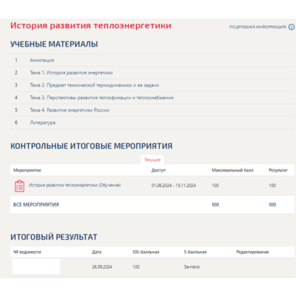Click the 5-балльная column header
This screenshot has height=296, width=296.
tap(195, 252)
